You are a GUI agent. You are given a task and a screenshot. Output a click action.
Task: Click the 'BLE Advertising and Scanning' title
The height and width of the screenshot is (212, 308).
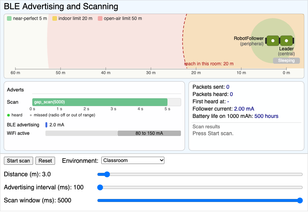click(x=61, y=6)
